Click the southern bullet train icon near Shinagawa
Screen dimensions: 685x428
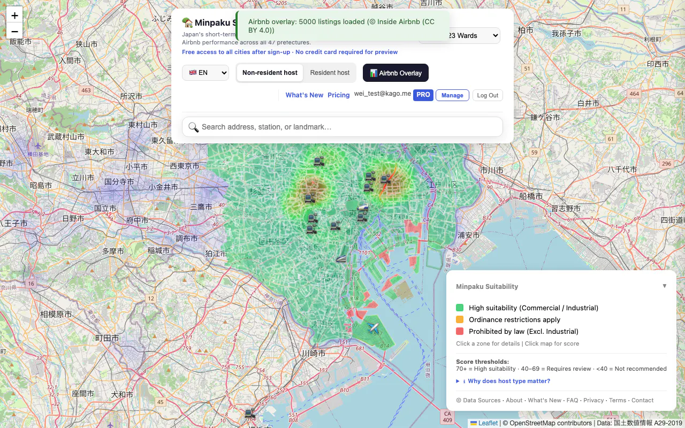click(x=341, y=258)
